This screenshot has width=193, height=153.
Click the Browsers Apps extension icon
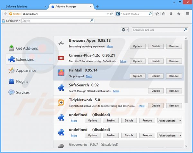pyautogui.click(x=61, y=43)
